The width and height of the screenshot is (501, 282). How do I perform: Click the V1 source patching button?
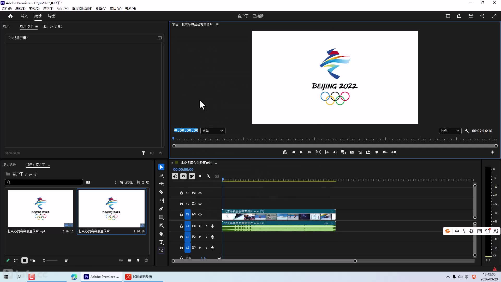point(188,215)
